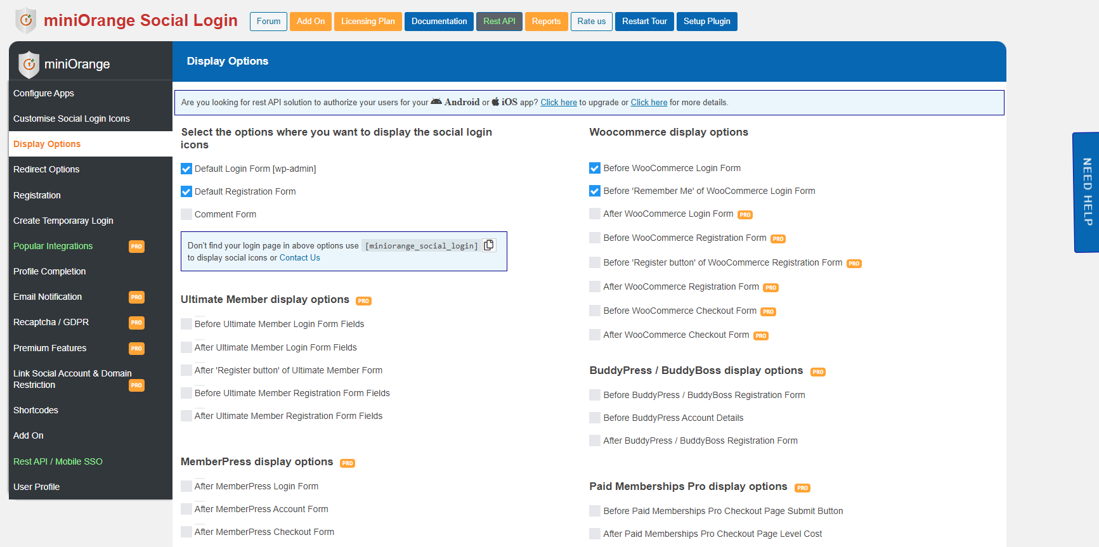Open User Profile sidebar item
Image resolution: width=1099 pixels, height=547 pixels.
[91, 487]
